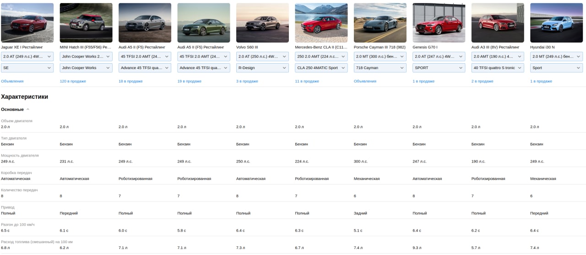Open 1 в продаже link under Genesis G70

click(x=423, y=81)
